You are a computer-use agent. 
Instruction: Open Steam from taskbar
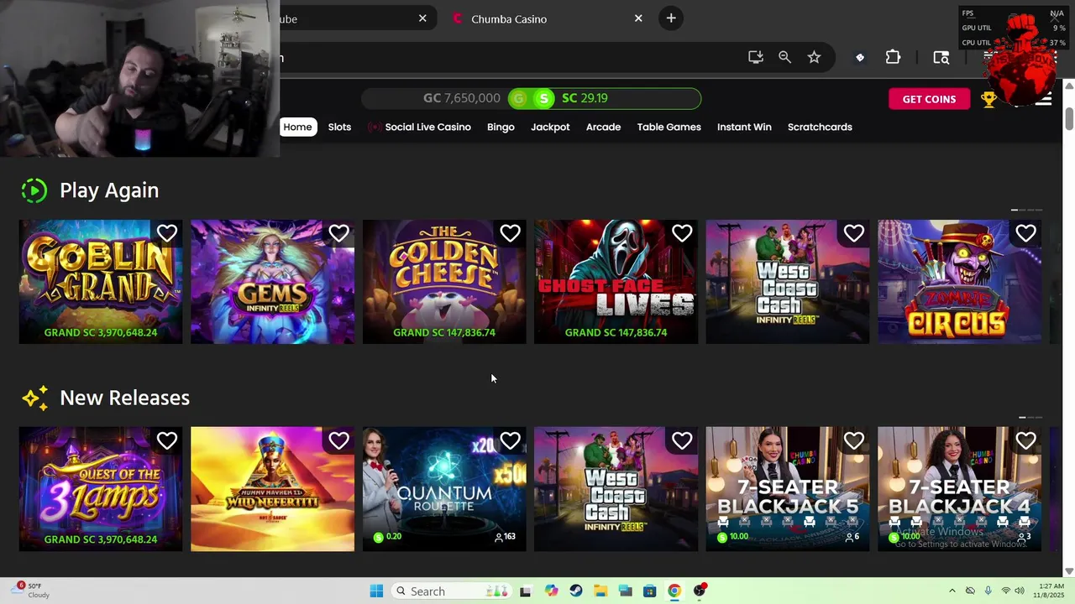click(x=576, y=591)
